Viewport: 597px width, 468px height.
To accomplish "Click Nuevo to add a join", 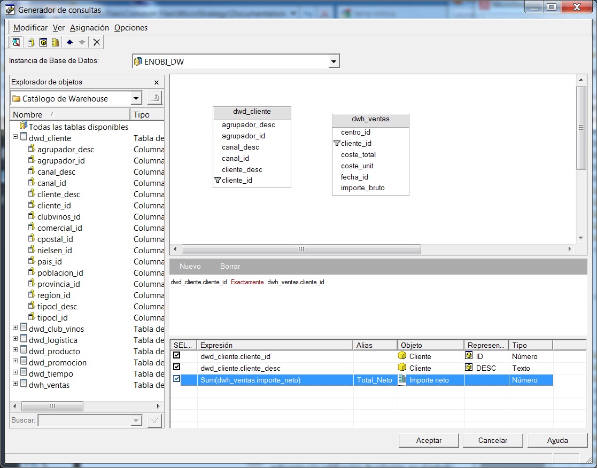I will tap(190, 266).
